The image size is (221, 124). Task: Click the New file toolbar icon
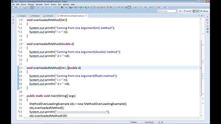(x=13, y=7)
